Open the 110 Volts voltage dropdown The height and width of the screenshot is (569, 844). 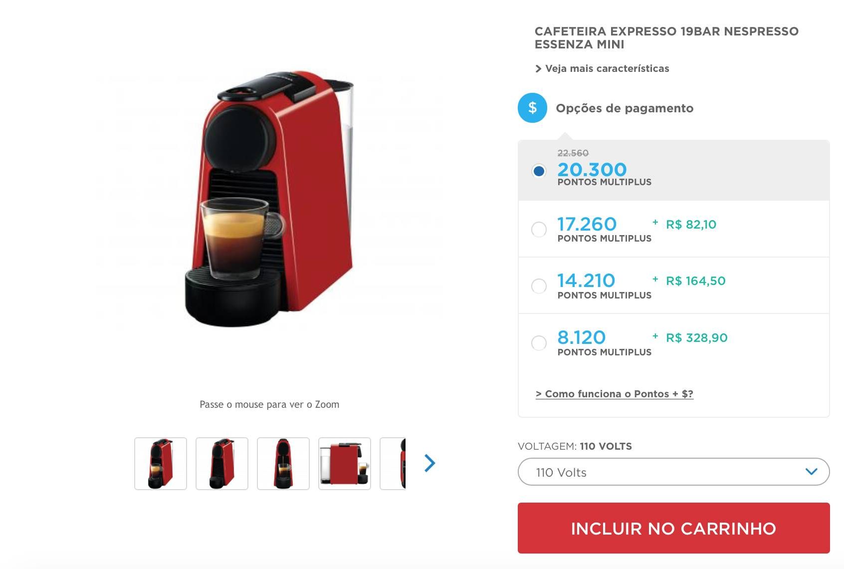[673, 472]
